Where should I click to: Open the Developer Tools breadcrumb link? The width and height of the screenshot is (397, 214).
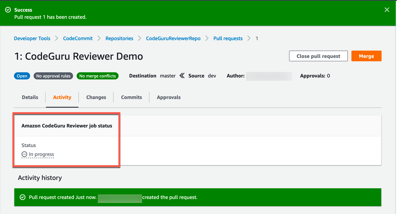pyautogui.click(x=32, y=38)
